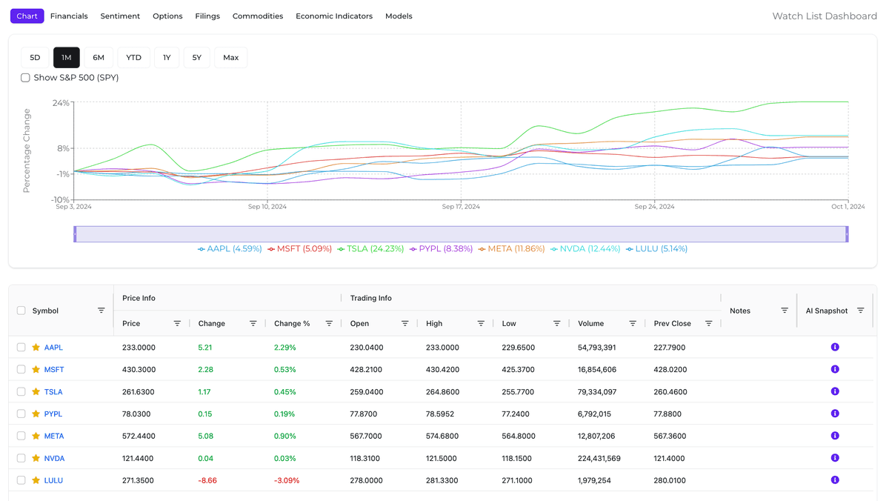Open the AAPL symbol link
889x501 pixels.
(53, 347)
